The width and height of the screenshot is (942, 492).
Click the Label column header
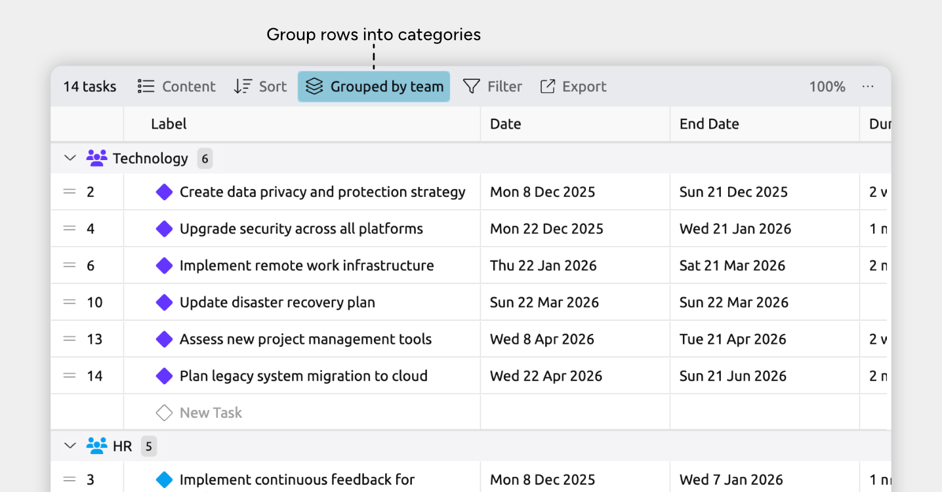(169, 124)
